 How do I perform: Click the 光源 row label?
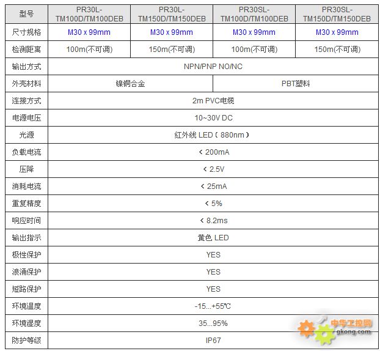click(26, 135)
